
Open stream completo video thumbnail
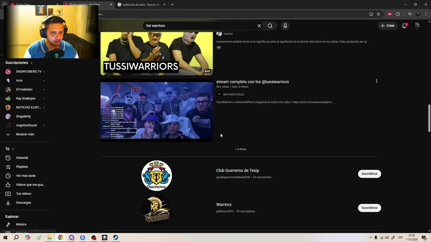click(x=157, y=110)
